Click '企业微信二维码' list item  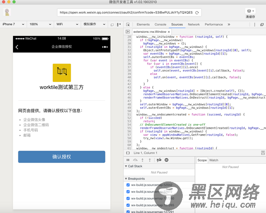[x=36, y=125]
